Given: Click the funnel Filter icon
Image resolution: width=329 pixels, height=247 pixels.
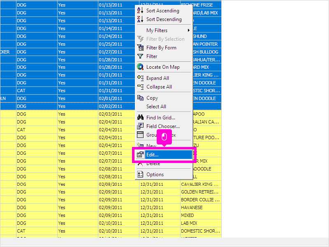Looking at the screenshot, I should click(x=140, y=56).
